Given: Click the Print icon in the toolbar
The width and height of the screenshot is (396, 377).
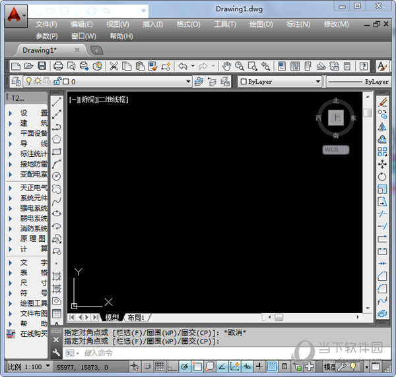Looking at the screenshot, I should pos(58,66).
